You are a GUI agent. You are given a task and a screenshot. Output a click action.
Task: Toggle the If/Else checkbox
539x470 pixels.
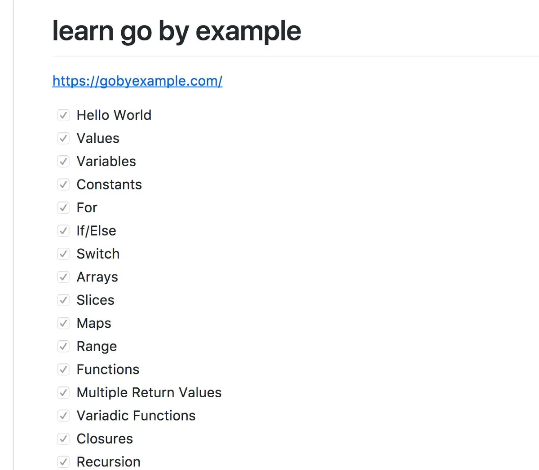coord(63,231)
